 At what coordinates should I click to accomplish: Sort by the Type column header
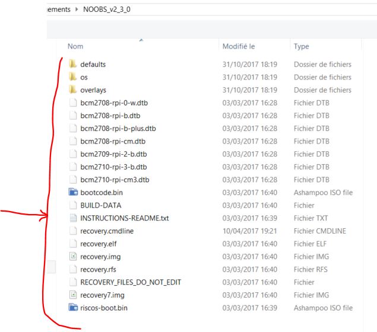pyautogui.click(x=301, y=46)
